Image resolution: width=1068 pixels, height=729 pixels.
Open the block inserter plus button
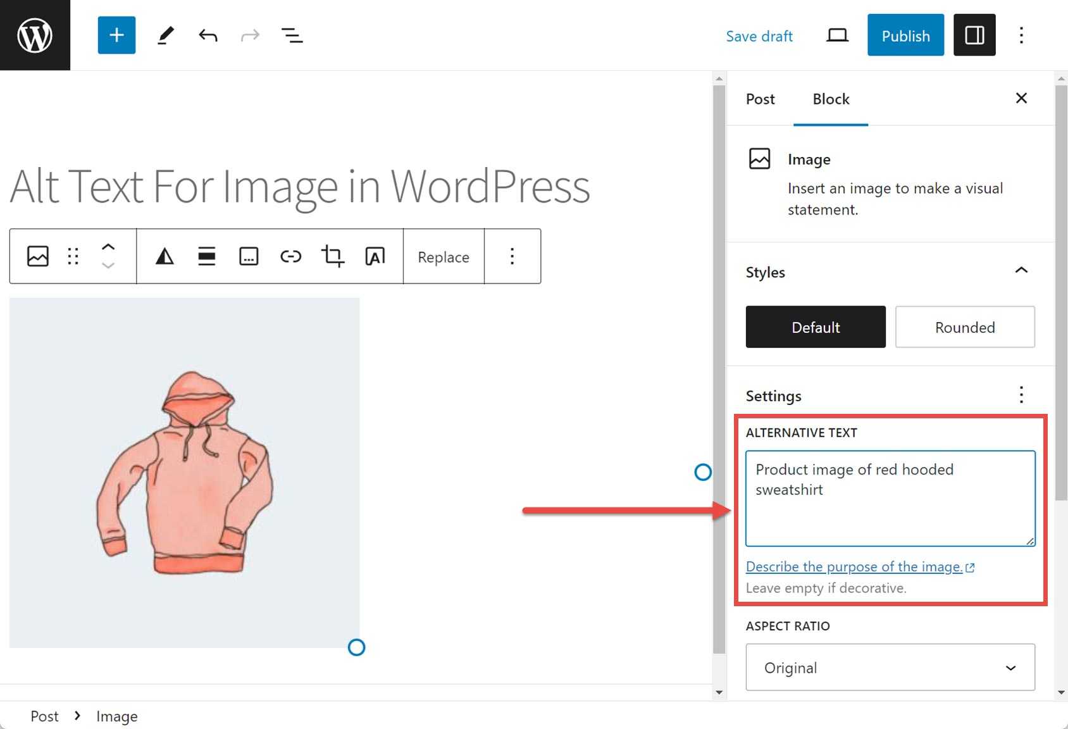point(116,35)
